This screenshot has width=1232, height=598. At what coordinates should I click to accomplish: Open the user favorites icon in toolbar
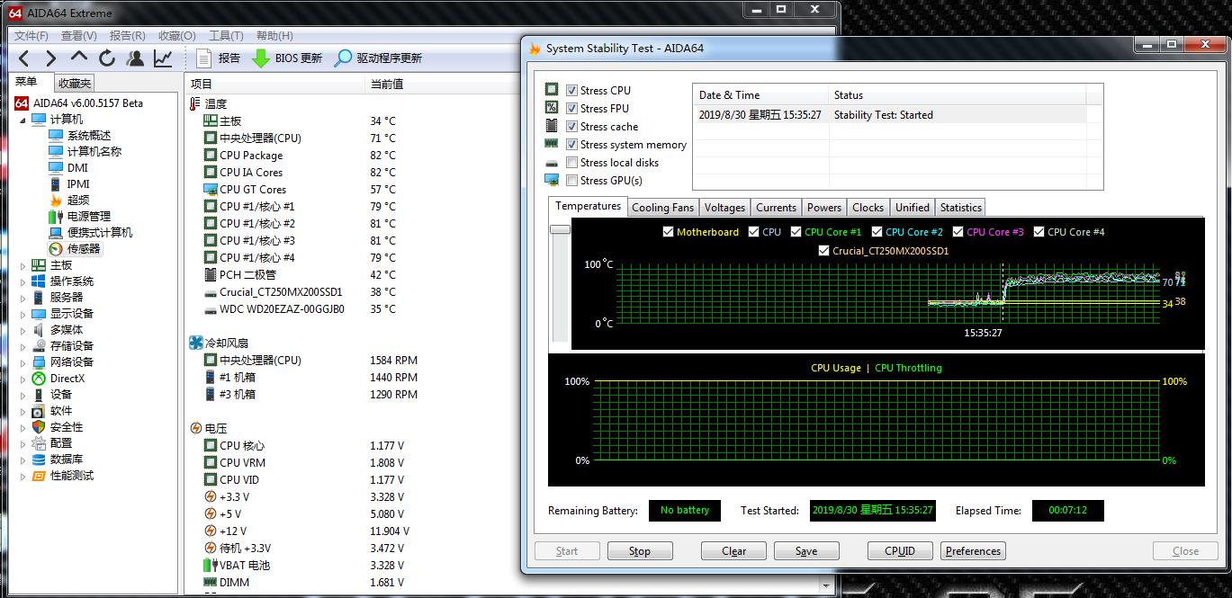point(135,58)
